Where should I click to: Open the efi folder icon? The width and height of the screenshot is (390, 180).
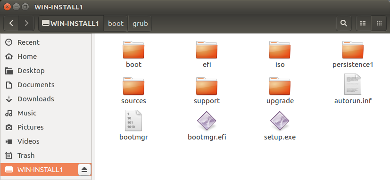207,50
